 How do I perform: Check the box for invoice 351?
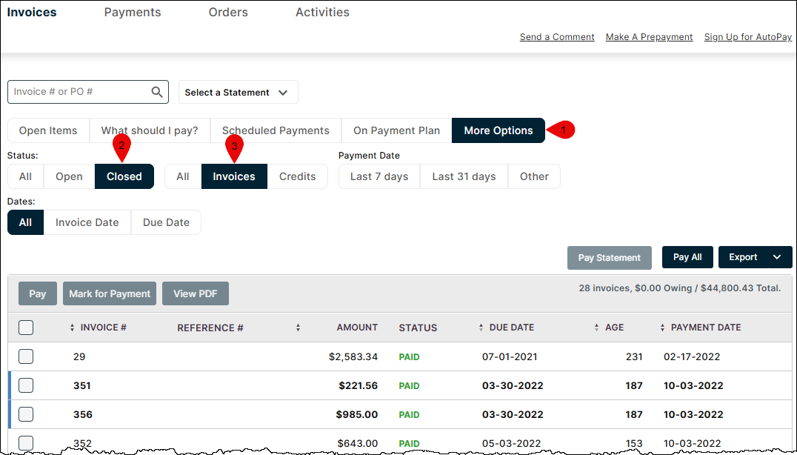point(26,385)
